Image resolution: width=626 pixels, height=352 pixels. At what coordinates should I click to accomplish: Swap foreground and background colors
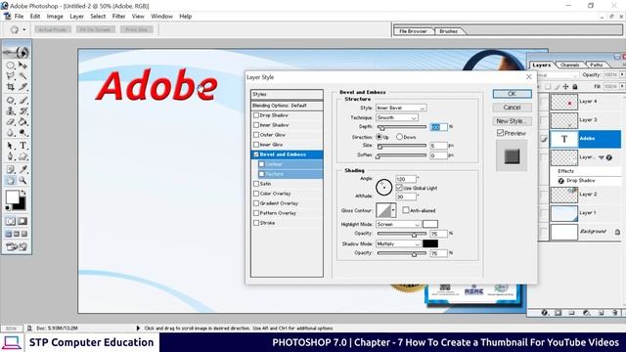pos(23,193)
